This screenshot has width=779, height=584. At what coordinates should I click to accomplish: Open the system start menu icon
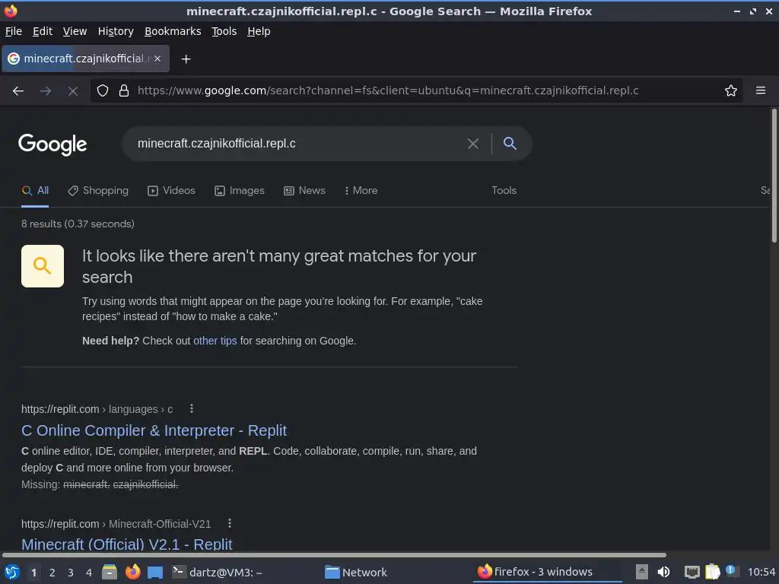click(x=12, y=572)
